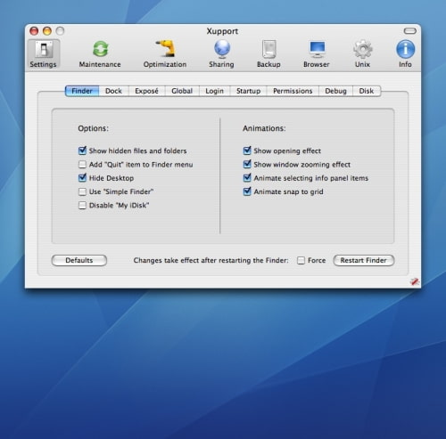This screenshot has height=439, width=446.
Task: Click the Backup drive icon
Action: point(268,49)
